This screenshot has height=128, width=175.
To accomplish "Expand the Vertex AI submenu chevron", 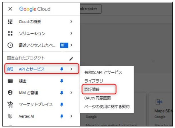I will pyautogui.click(x=71, y=116).
